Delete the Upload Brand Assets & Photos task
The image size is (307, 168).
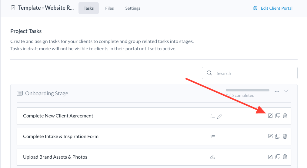285,157
